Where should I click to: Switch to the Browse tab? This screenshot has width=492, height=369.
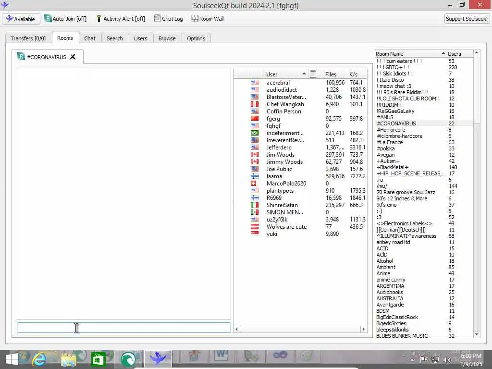(x=167, y=38)
